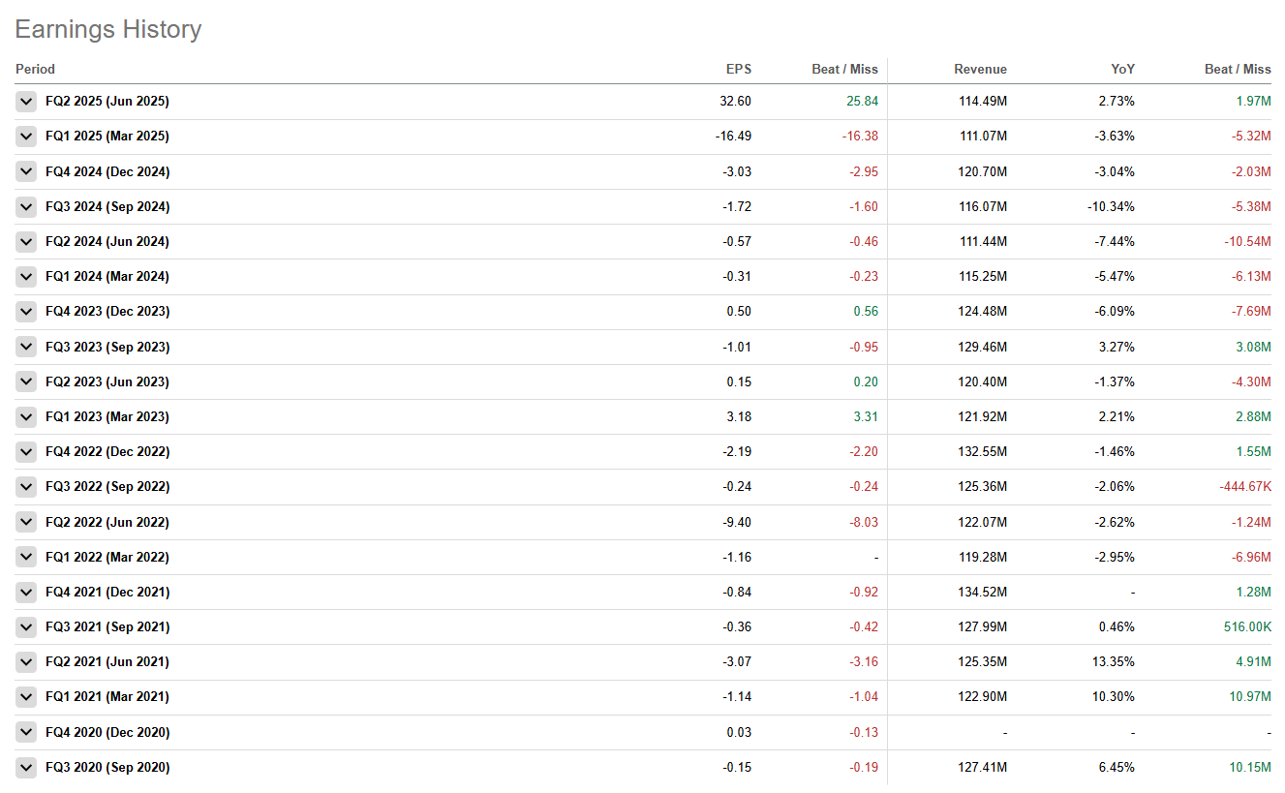This screenshot has width=1285, height=793.
Task: Expand the FQ1 2025 (Mar 2025) row
Action: pyautogui.click(x=26, y=137)
